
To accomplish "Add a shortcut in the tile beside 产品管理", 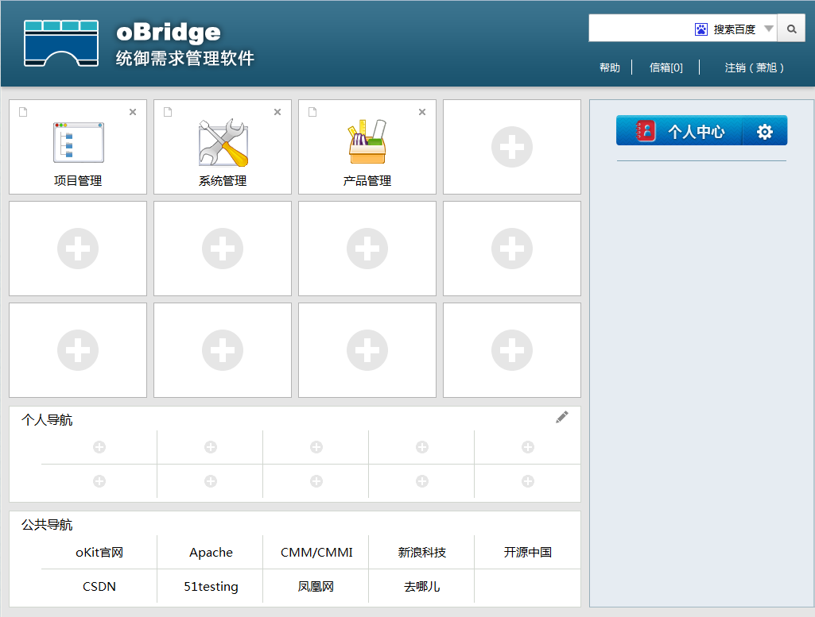I will pos(512,147).
